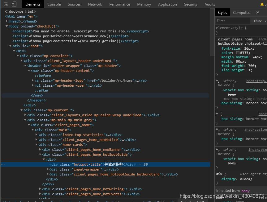Collapse the mp-header-content nav element
Image resolution: width=267 pixels, height=202 pixels.
pos(29,70)
